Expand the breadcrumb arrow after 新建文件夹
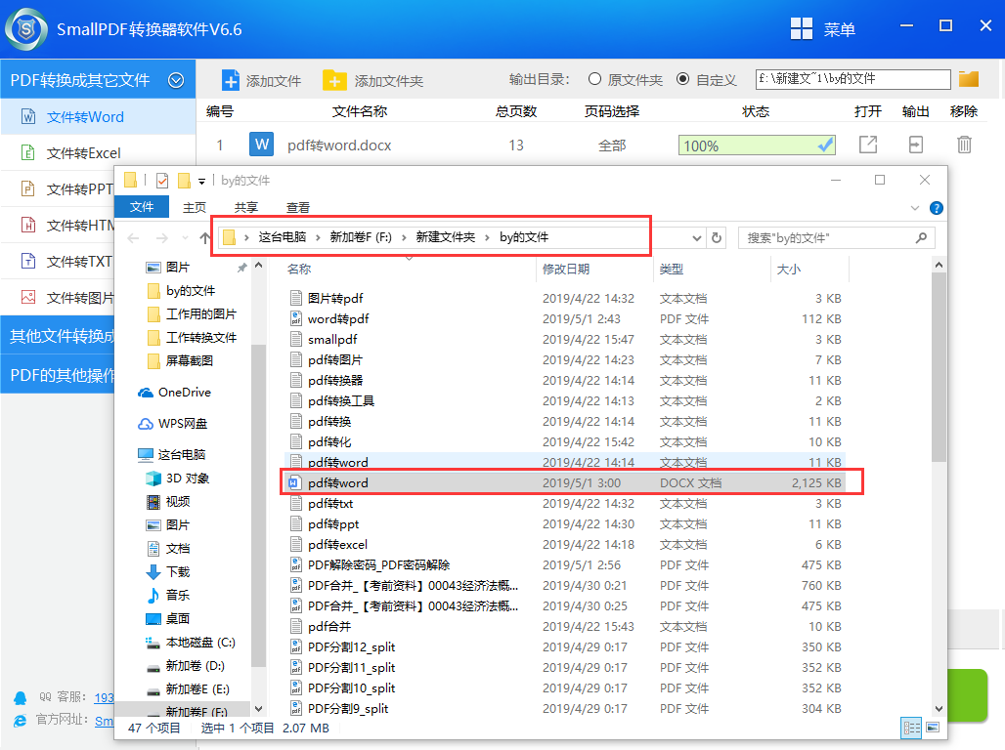The height and width of the screenshot is (750, 1005). click(x=487, y=237)
